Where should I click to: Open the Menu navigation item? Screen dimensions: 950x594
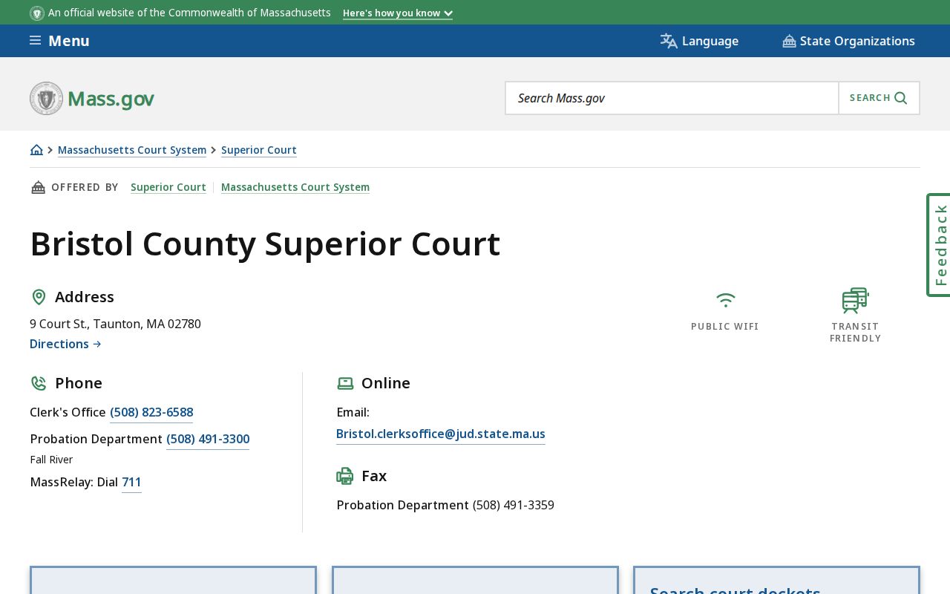59,41
